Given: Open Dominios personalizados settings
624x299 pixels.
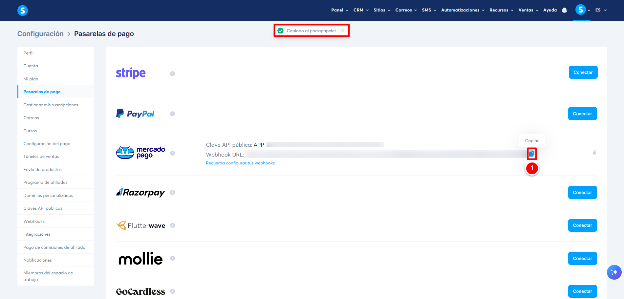Looking at the screenshot, I should [56, 195].
